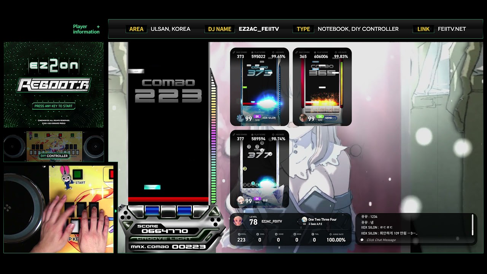This screenshot has height=274, width=487.
Task: Click the ULSAN, KOREA text
Action: 170,29
